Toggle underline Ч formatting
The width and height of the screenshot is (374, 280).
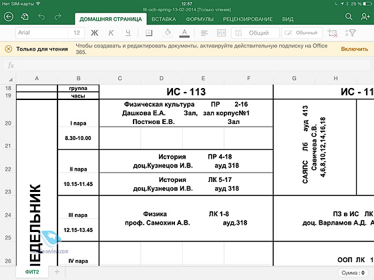(x=128, y=33)
